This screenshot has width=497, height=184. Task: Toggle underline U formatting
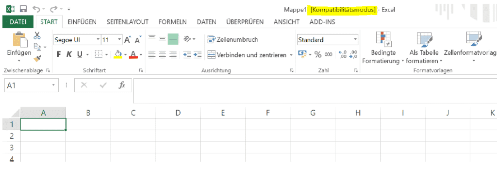click(x=79, y=54)
